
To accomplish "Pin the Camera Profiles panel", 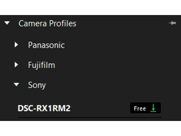I will 172,23.
